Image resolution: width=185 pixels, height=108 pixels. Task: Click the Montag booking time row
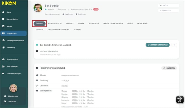click(x=77, y=91)
